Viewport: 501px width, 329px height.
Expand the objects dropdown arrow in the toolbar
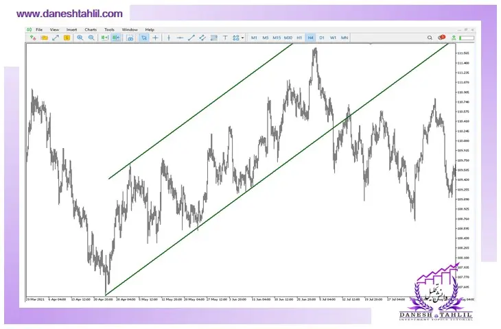tap(242, 38)
